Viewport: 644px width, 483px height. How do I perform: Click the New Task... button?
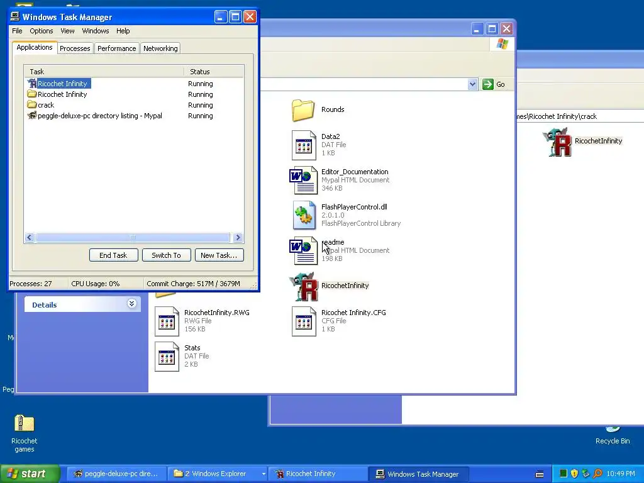[x=219, y=255]
